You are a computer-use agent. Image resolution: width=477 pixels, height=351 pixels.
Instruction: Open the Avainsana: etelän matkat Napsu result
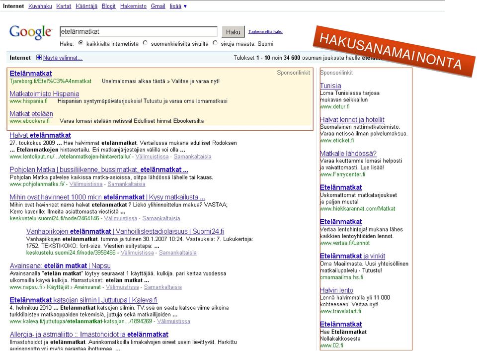(60, 266)
